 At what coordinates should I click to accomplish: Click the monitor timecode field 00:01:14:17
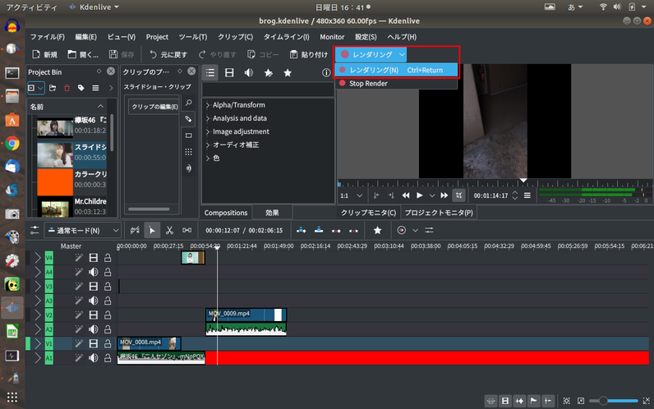(491, 195)
